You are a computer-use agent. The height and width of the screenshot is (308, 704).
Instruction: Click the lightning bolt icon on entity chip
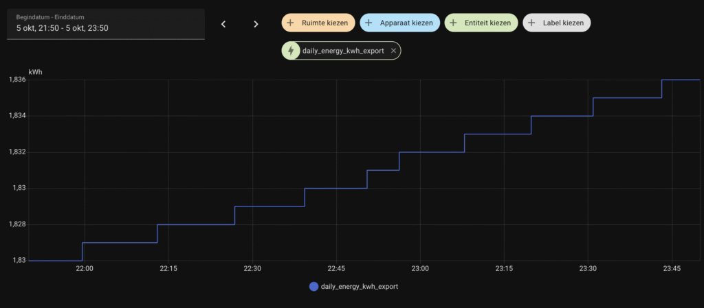tap(291, 51)
